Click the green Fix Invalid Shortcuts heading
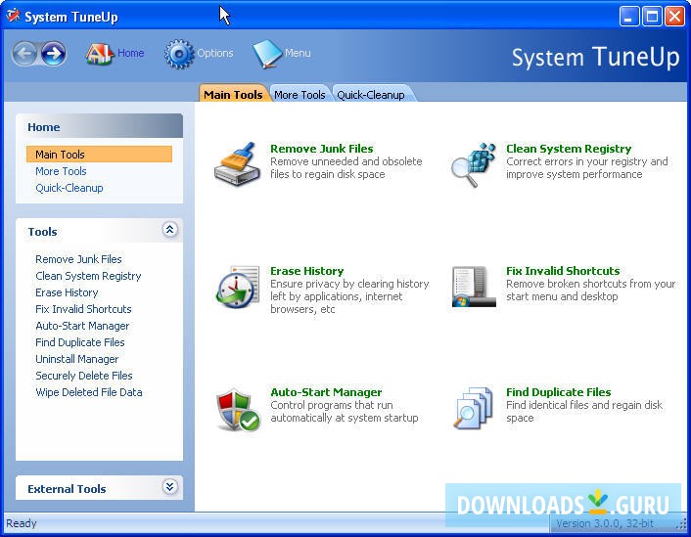The height and width of the screenshot is (537, 691). coord(563,271)
